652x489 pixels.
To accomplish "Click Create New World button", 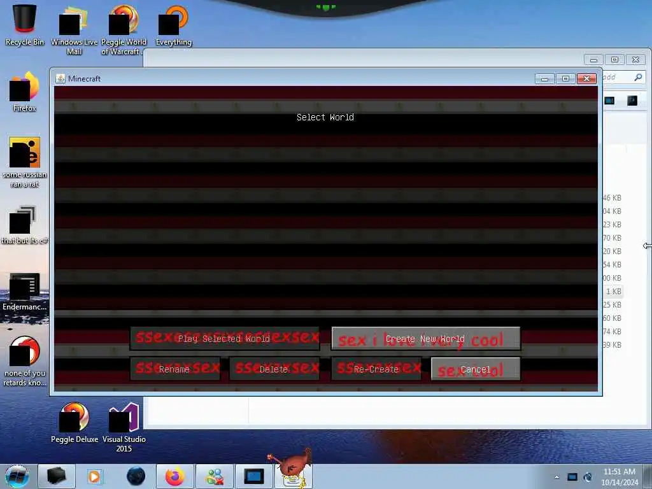I will pyautogui.click(x=426, y=339).
